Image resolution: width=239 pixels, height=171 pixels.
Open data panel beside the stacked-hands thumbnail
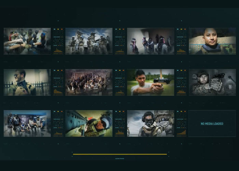(x=58, y=41)
